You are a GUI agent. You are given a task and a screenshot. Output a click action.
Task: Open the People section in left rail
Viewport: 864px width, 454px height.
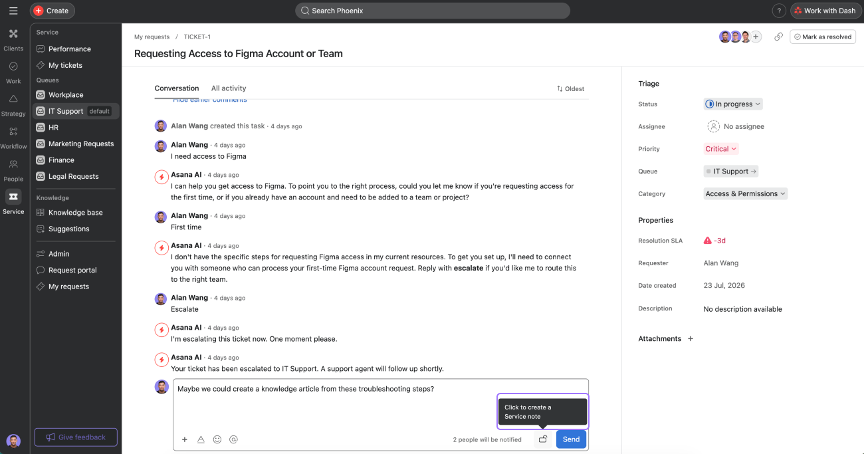[x=13, y=170]
